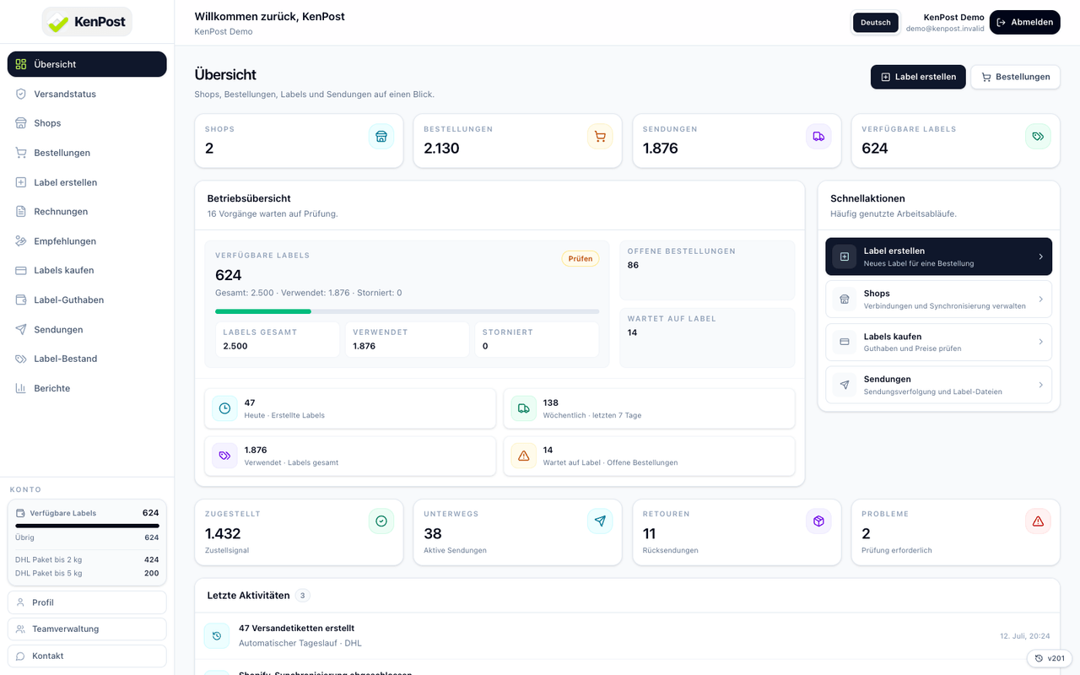
Task: Click the checkmark icon in Zugestellt card
Action: point(381,521)
